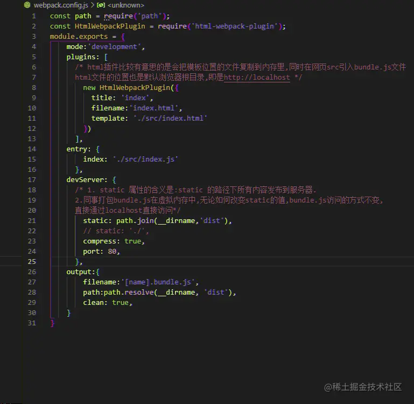414x404 pixels.
Task: Click commented // static: './' line
Action: (116, 231)
